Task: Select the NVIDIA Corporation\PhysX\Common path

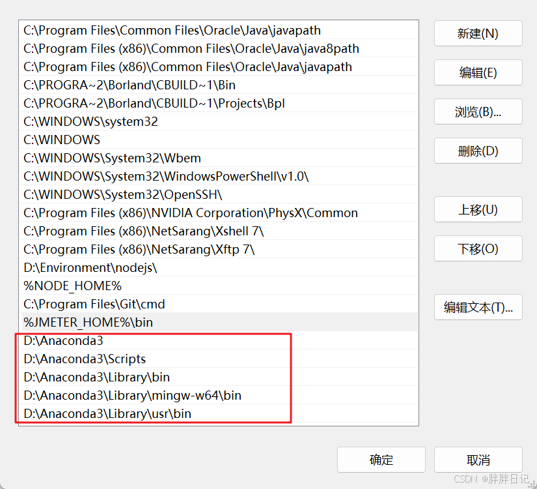Action: 219,213
